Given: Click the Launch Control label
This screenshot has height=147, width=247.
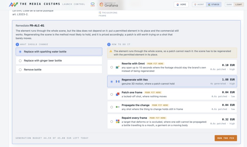Looking at the screenshot, I should point(74,4).
